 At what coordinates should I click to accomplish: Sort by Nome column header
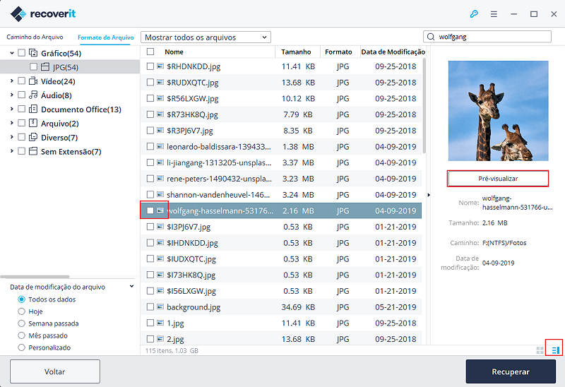pyautogui.click(x=174, y=52)
